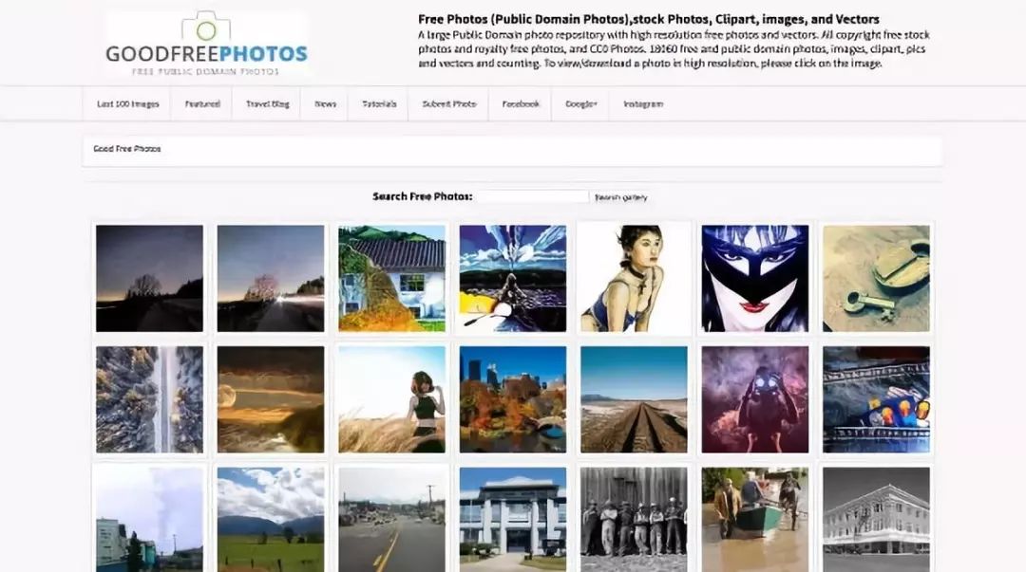Focus the Search Free Photos input field
The image size is (1026, 572).
533,196
